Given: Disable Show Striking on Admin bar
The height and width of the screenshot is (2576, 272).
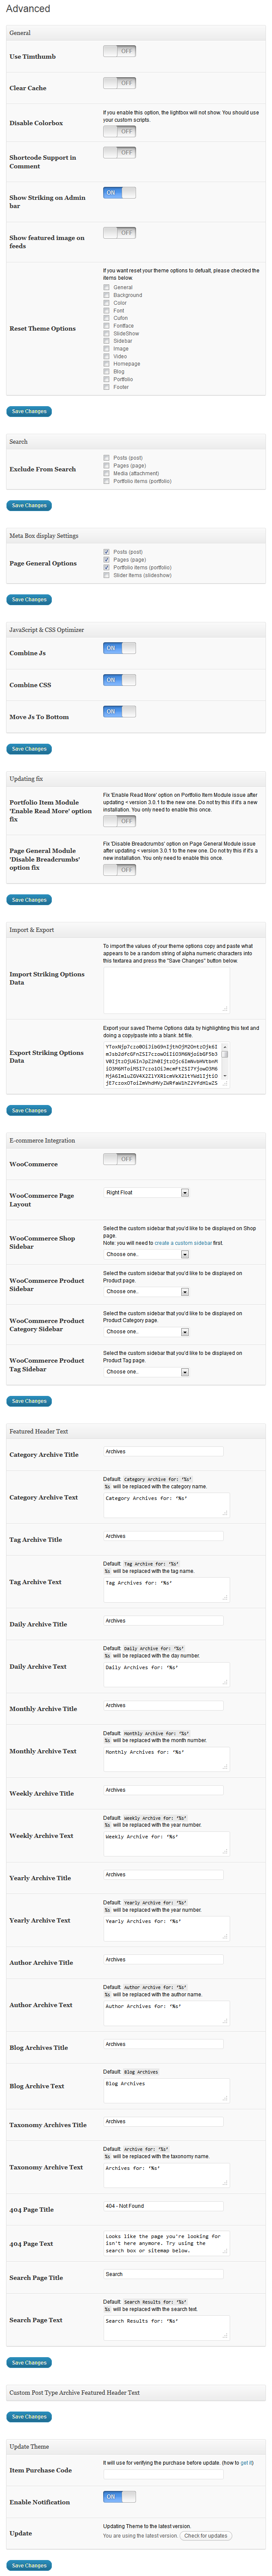Looking at the screenshot, I should [119, 192].
